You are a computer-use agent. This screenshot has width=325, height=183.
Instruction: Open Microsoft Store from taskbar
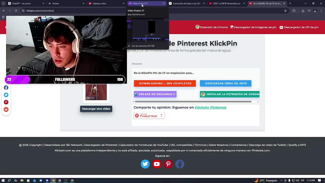pyautogui.click(x=28, y=180)
